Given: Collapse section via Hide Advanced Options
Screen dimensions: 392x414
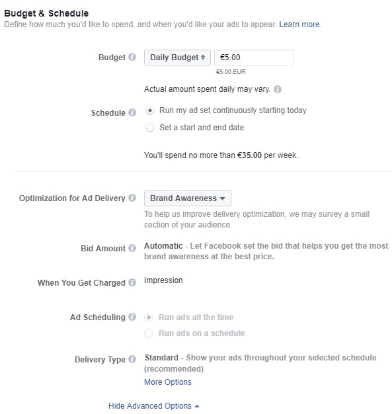Looking at the screenshot, I should [153, 406].
